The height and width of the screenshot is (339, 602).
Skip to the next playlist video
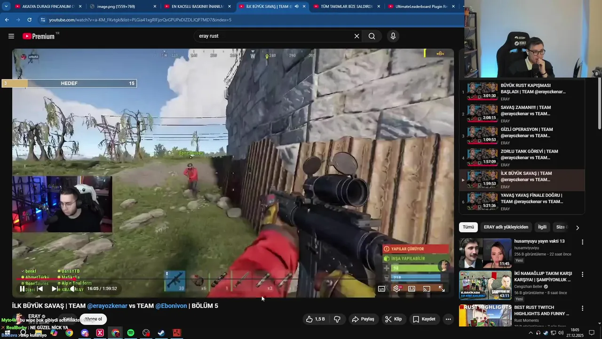click(55, 289)
